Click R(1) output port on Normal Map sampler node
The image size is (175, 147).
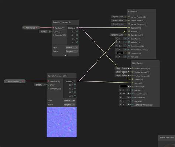click(75, 85)
